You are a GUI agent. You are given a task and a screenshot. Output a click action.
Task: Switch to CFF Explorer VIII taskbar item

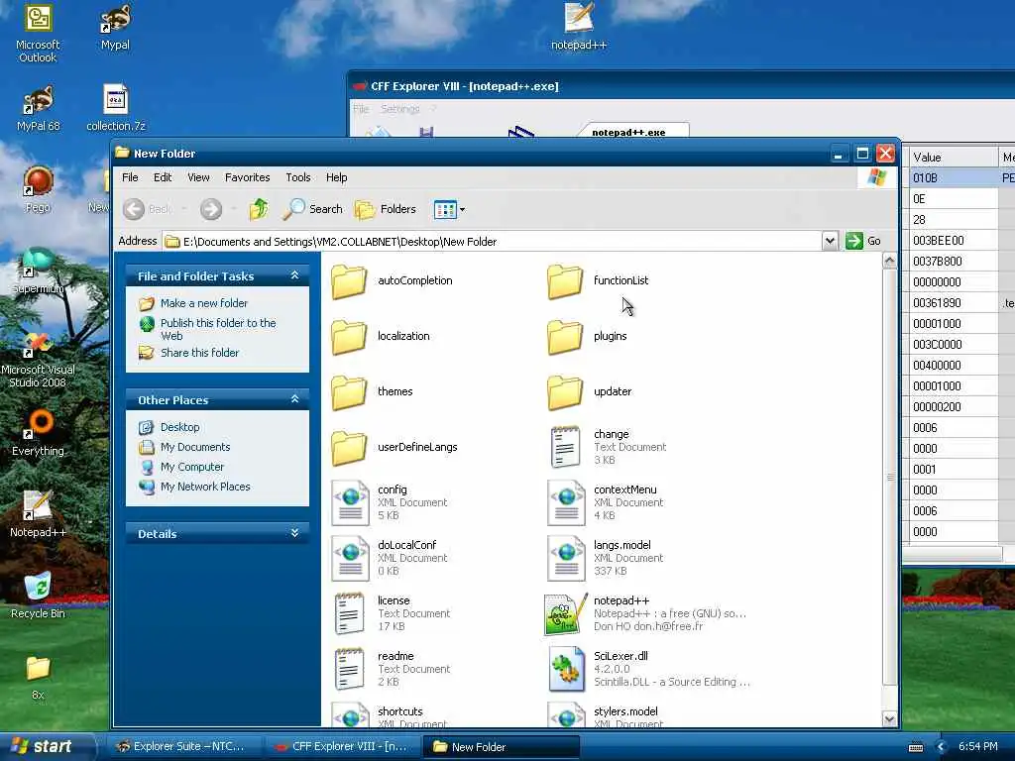(342, 747)
